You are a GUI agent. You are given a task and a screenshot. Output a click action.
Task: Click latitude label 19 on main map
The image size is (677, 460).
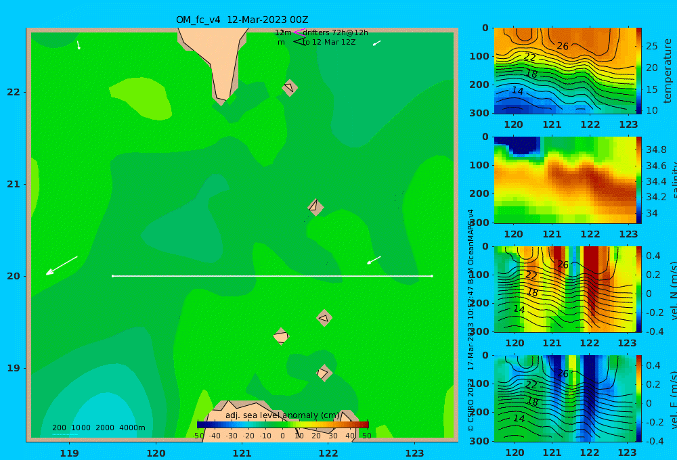(14, 368)
